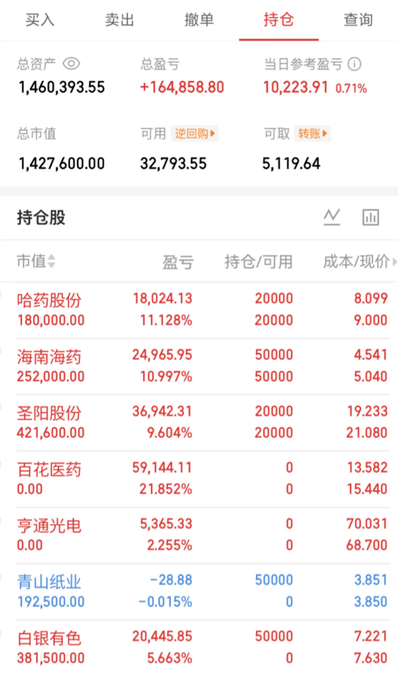Click daily profit value 10,223.91

tap(296, 87)
